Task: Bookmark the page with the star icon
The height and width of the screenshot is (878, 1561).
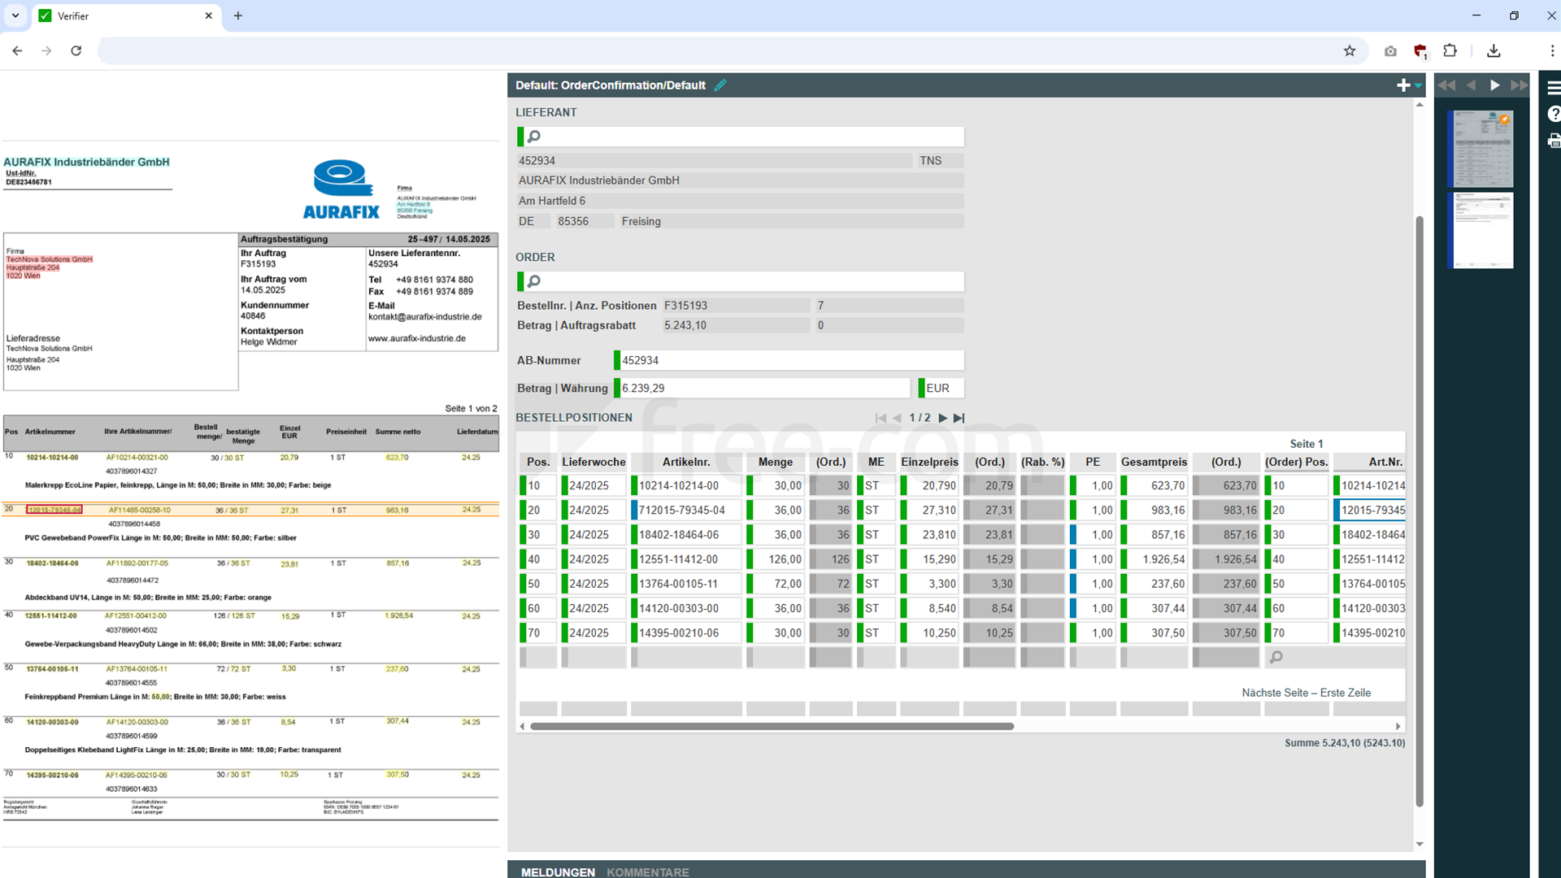Action: point(1350,50)
